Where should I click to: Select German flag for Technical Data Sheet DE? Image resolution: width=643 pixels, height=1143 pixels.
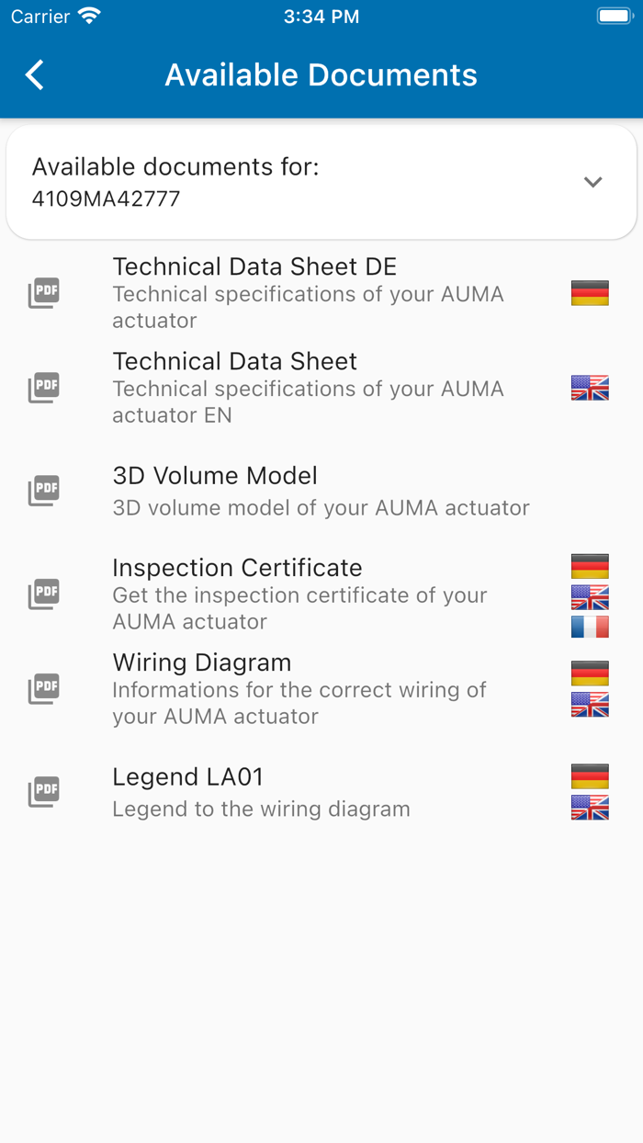[589, 292]
